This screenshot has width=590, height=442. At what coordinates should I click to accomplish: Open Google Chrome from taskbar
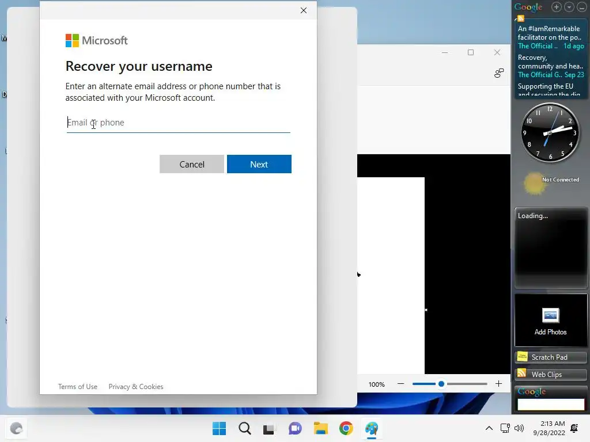click(x=346, y=428)
